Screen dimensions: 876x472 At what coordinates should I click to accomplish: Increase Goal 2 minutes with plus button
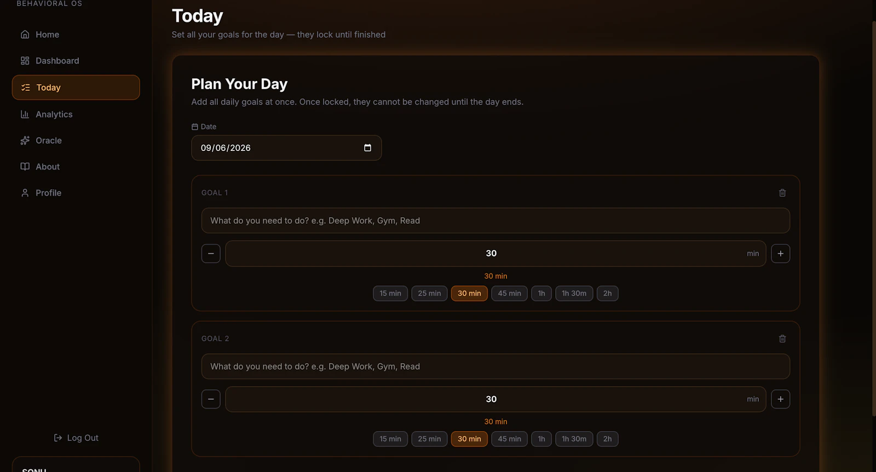pyautogui.click(x=781, y=399)
